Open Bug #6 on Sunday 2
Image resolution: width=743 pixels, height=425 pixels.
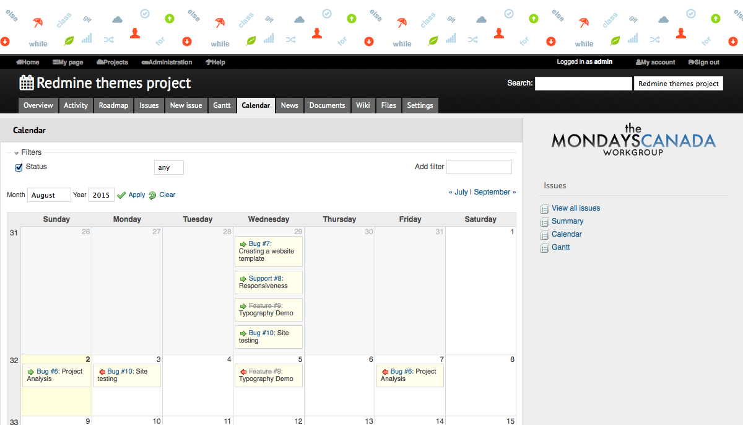pyautogui.click(x=48, y=372)
